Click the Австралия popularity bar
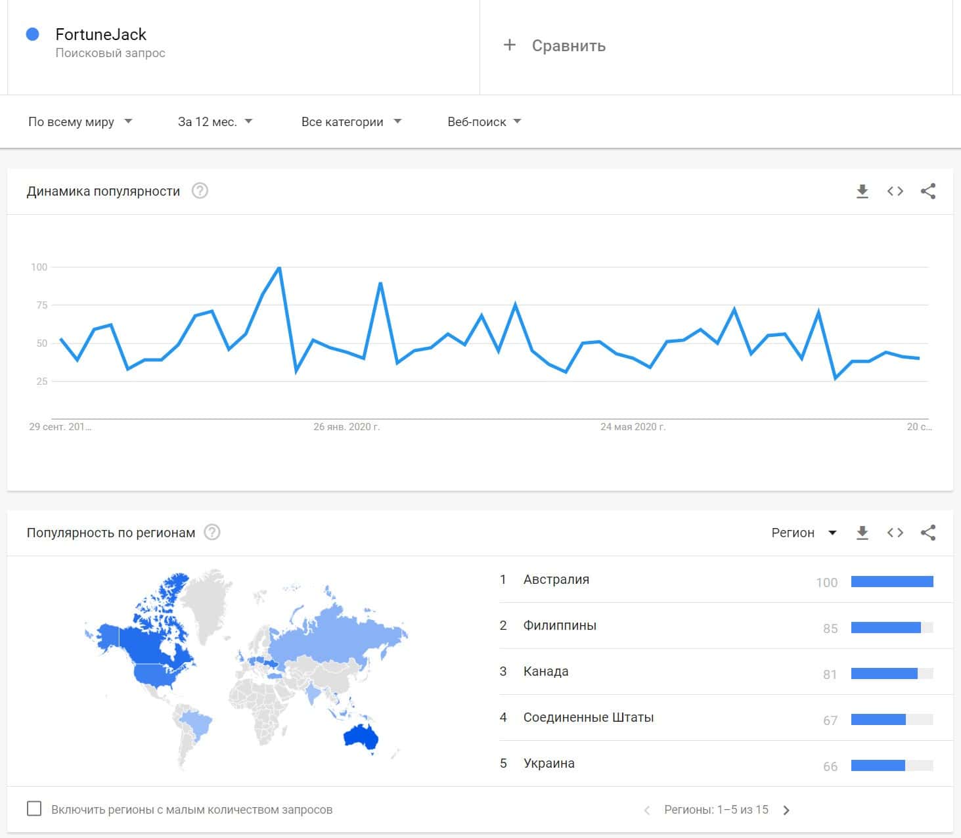The width and height of the screenshot is (961, 838). coord(892,581)
